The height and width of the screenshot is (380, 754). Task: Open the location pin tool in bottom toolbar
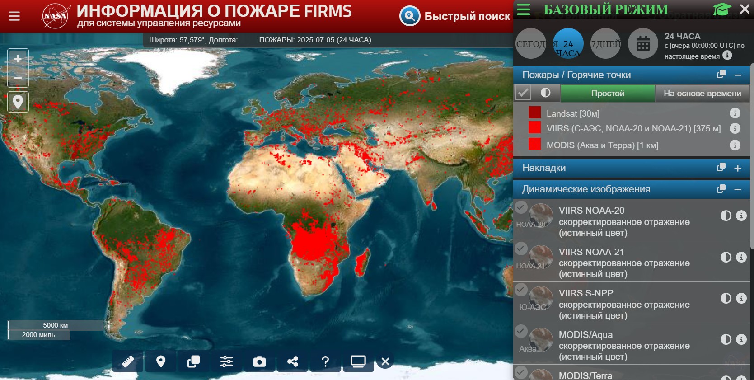161,361
